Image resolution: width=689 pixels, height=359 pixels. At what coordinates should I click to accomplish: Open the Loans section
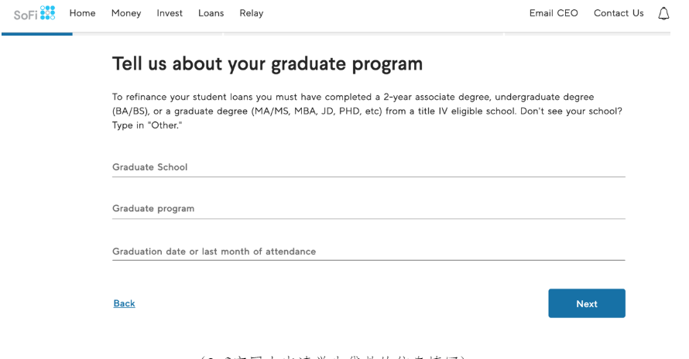pos(211,13)
